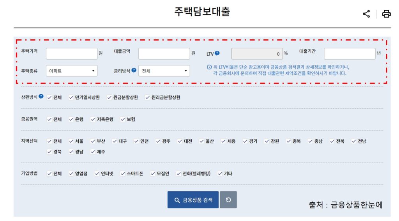
Task: Uncheck 인천 region checkbox
Action: click(x=136, y=141)
